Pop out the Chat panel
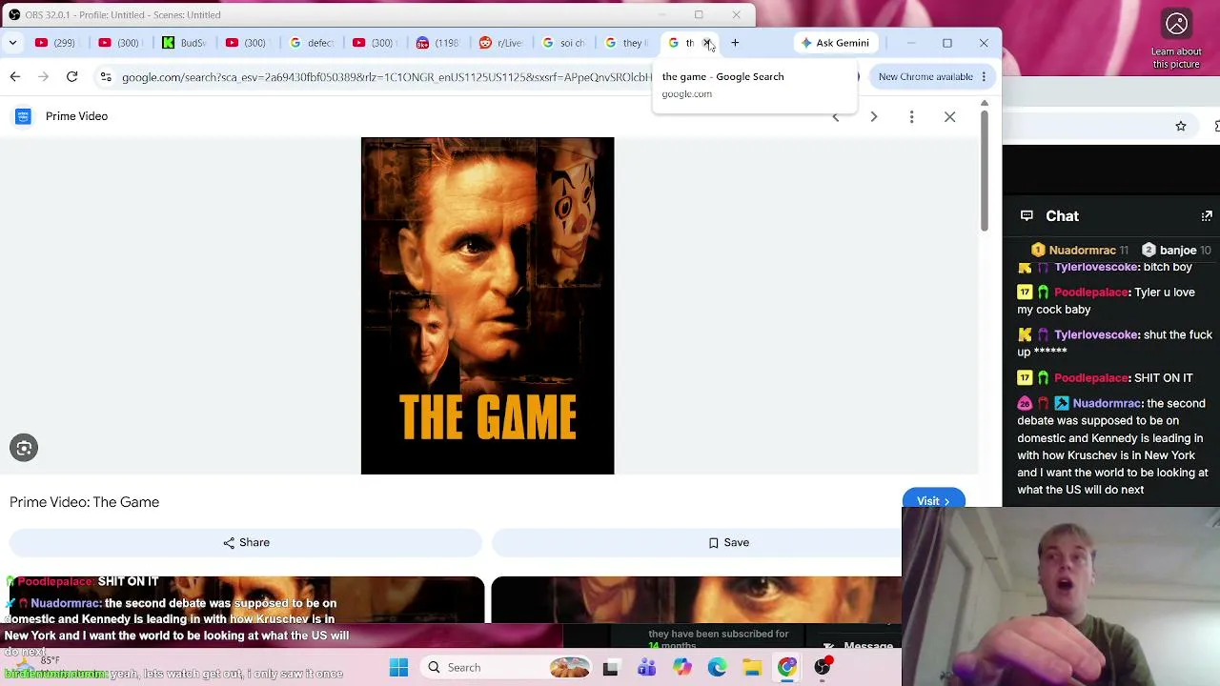This screenshot has height=686, width=1220. (1207, 216)
